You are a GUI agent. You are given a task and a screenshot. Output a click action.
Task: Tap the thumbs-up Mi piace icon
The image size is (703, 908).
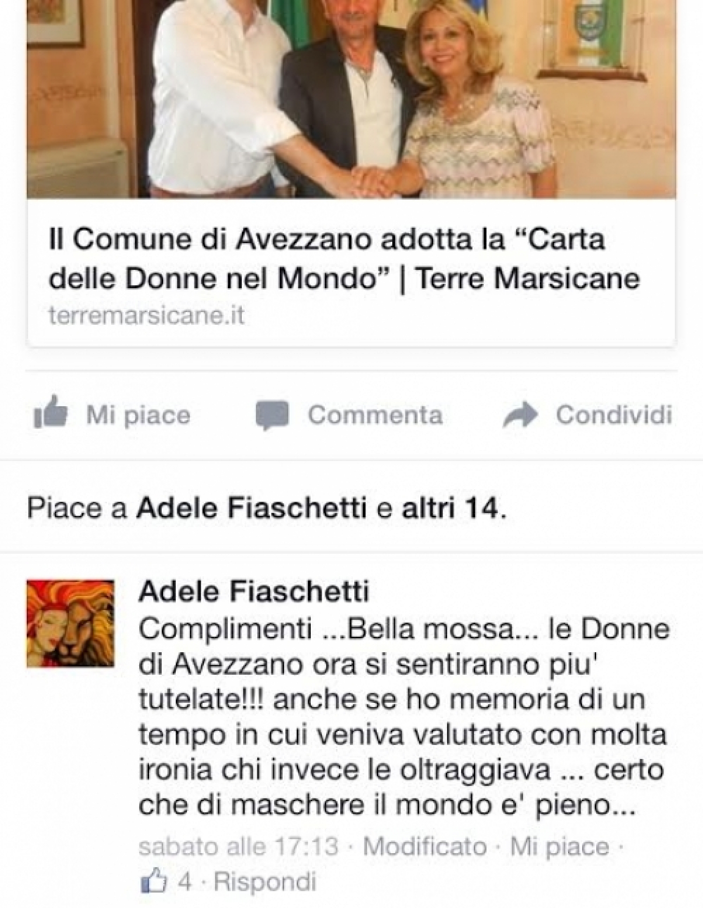pyautogui.click(x=51, y=412)
